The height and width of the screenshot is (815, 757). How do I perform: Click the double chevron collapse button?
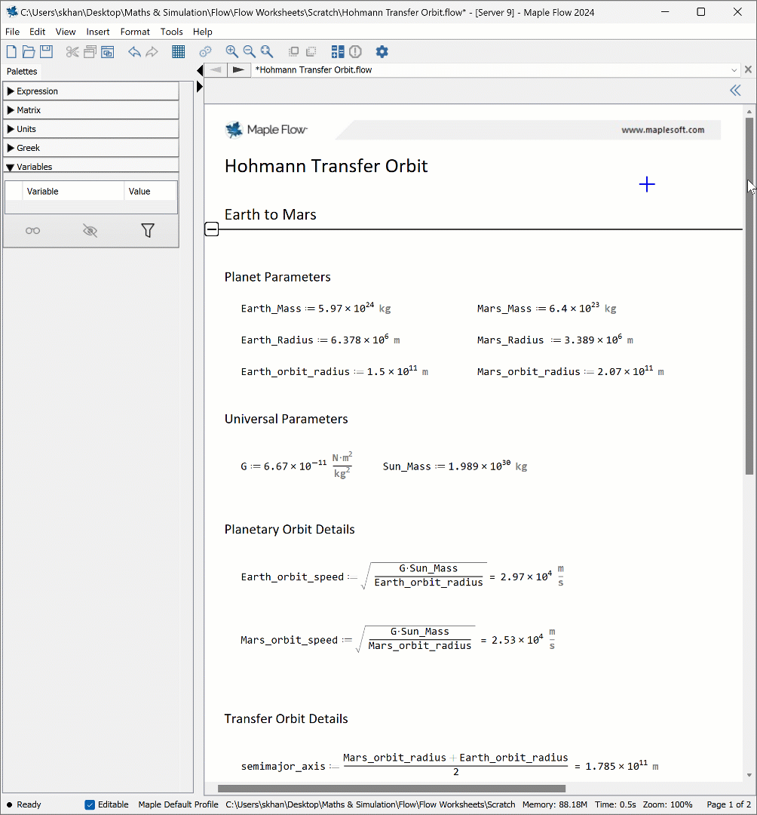[x=735, y=91]
